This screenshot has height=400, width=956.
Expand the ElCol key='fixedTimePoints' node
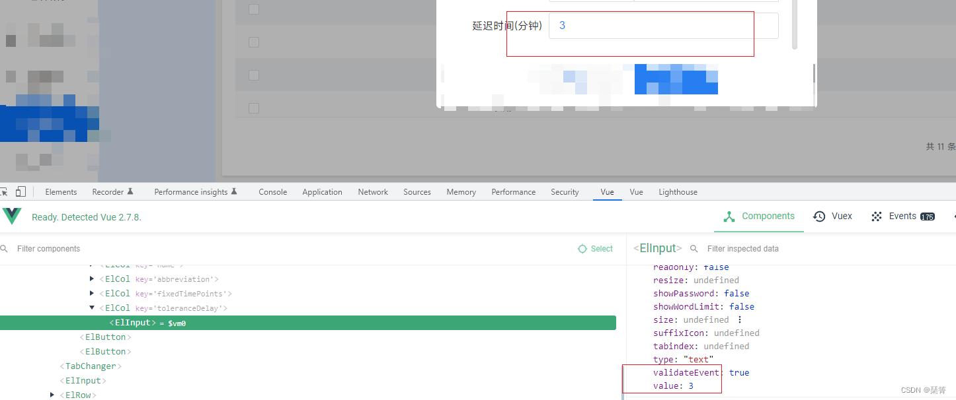click(92, 293)
